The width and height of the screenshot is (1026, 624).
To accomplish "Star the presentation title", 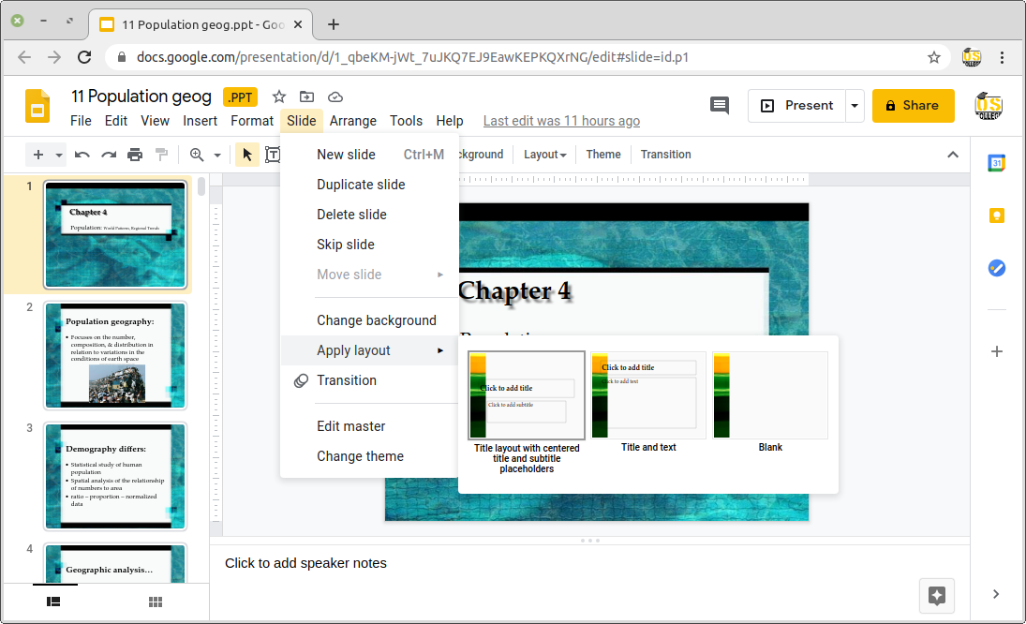I will click(279, 97).
